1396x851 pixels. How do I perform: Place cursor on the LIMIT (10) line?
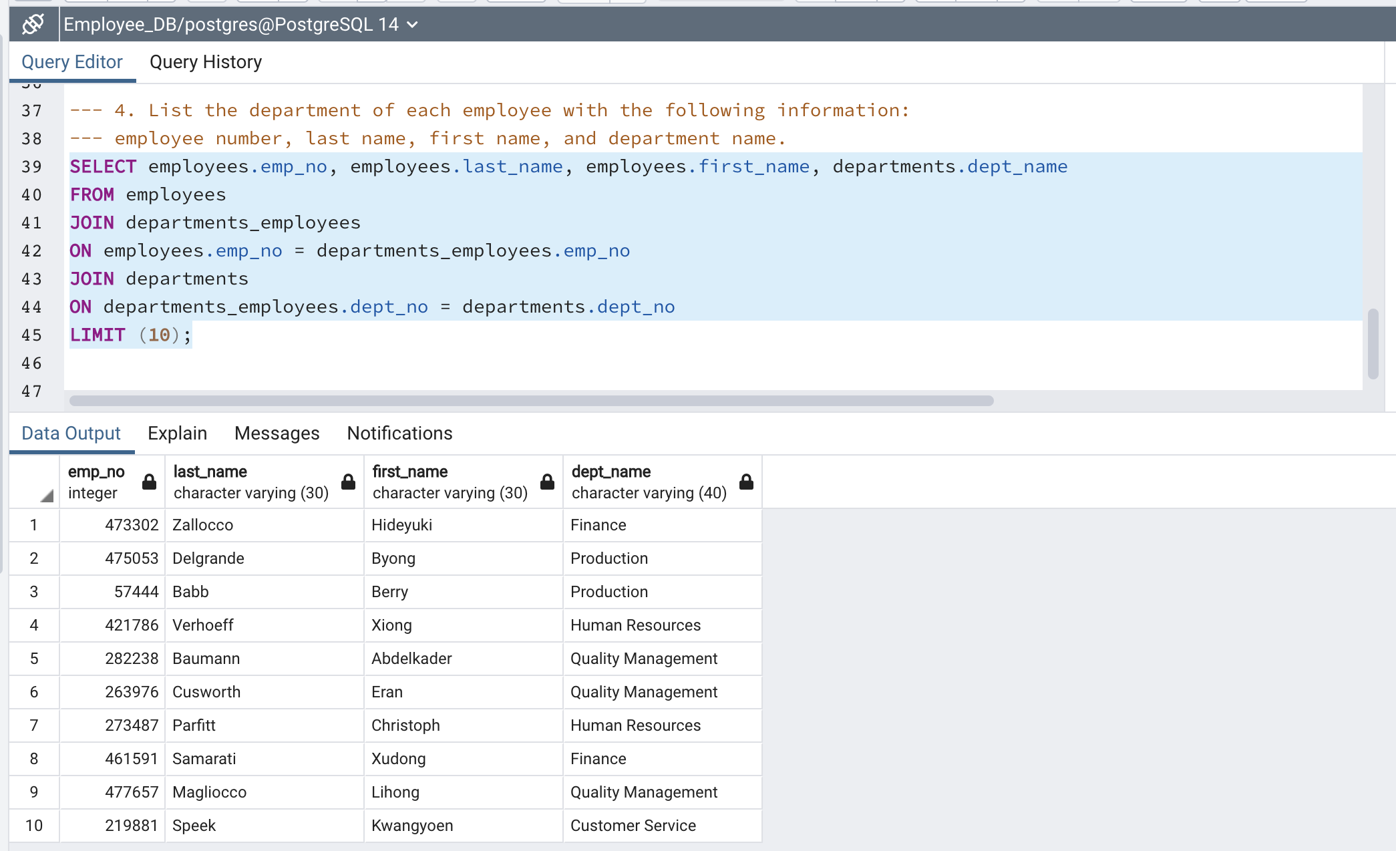point(131,335)
